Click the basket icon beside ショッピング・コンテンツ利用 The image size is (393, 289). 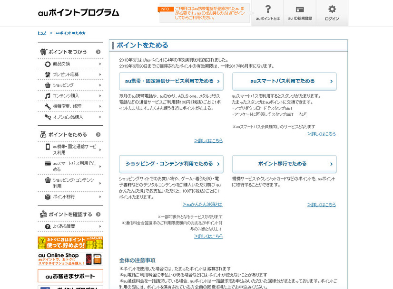[x=48, y=180]
